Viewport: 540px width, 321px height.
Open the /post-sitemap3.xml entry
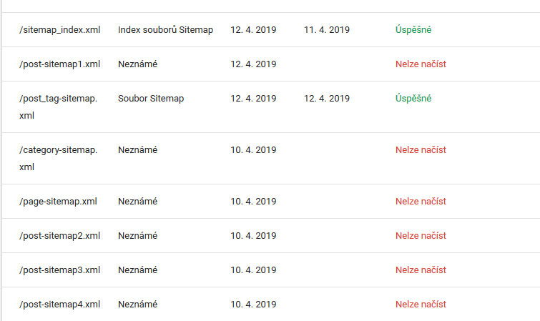tap(270, 270)
